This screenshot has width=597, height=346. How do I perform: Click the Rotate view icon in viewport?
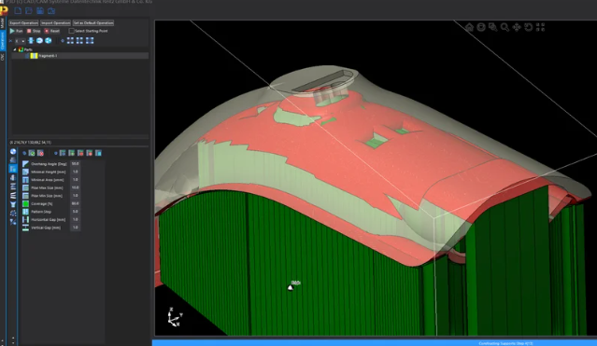529,27
